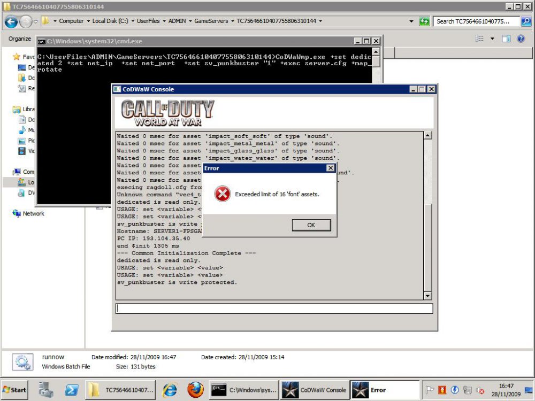Switch to CoDWaW Console taskbar item
Image resolution: width=535 pixels, height=401 pixels.
[315, 390]
